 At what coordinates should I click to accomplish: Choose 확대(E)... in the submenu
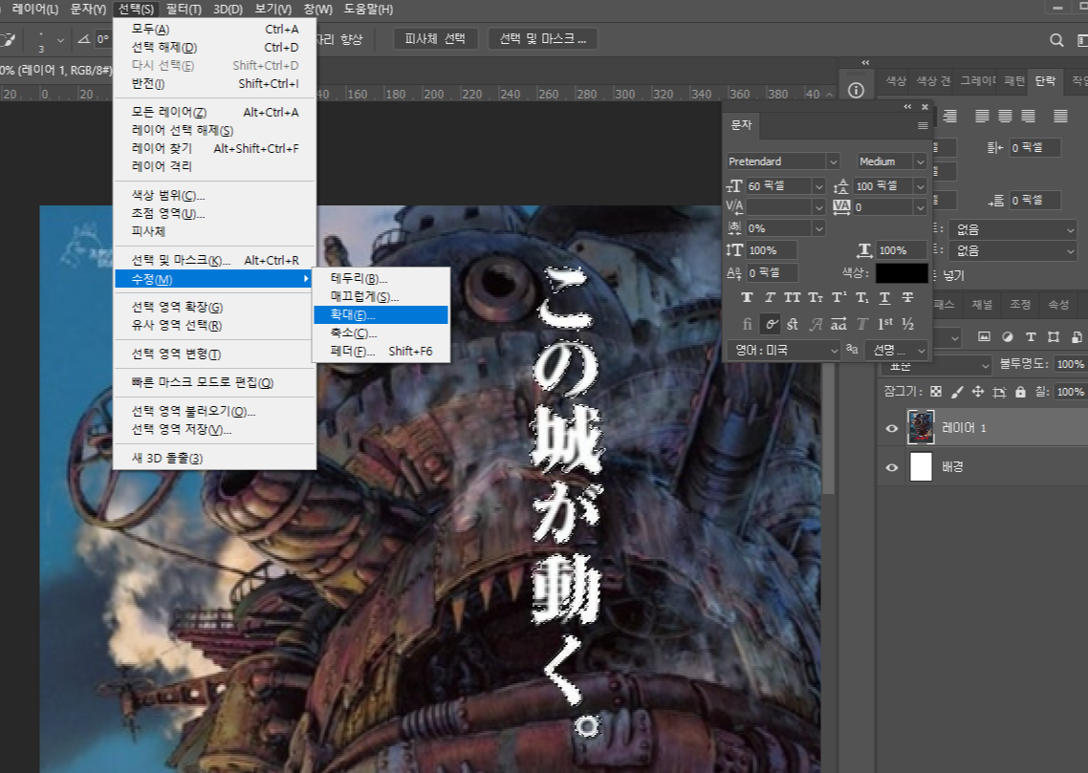381,314
